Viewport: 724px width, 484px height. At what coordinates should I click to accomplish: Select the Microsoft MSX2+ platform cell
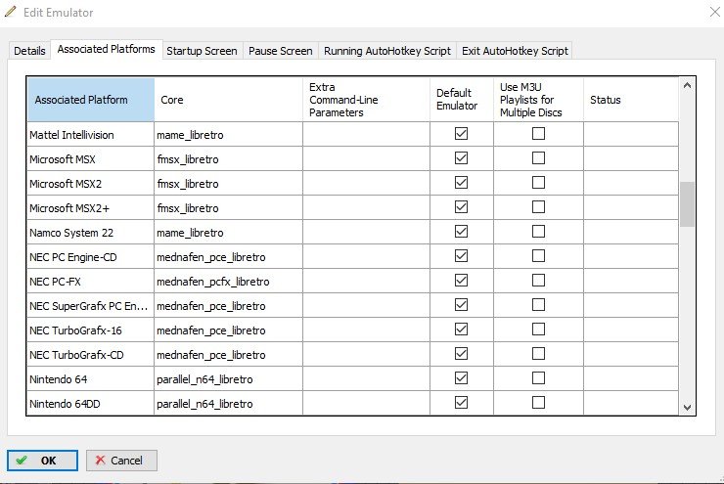coord(90,208)
